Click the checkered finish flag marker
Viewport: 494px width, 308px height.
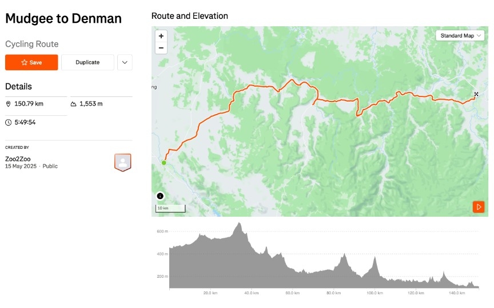pos(476,94)
